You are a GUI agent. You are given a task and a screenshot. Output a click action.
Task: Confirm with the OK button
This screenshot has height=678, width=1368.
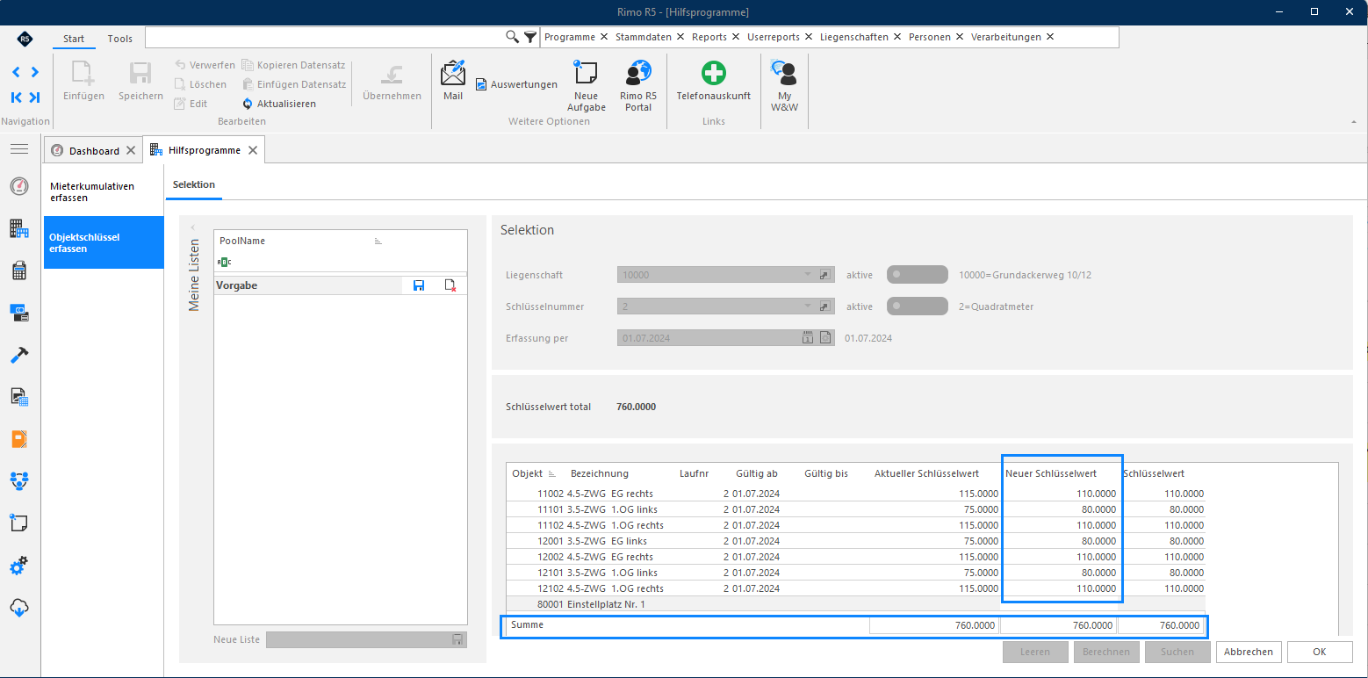point(1320,652)
